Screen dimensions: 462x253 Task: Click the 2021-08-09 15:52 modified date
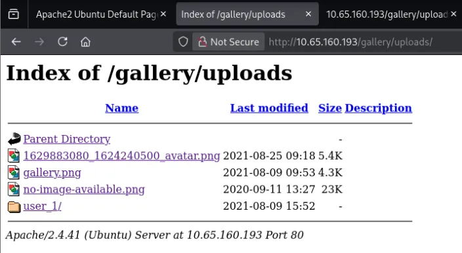click(269, 206)
